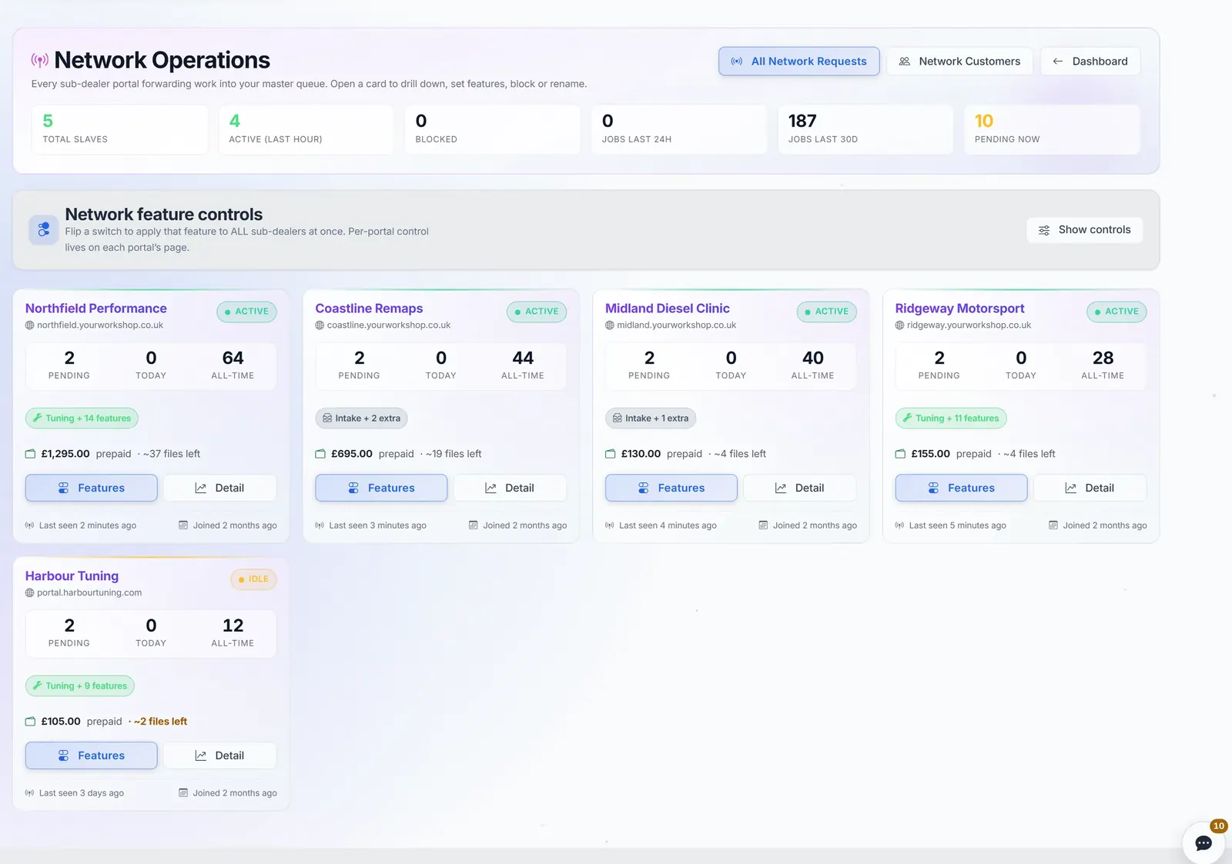Open Features for Midland Diesel Clinic

[671, 488]
